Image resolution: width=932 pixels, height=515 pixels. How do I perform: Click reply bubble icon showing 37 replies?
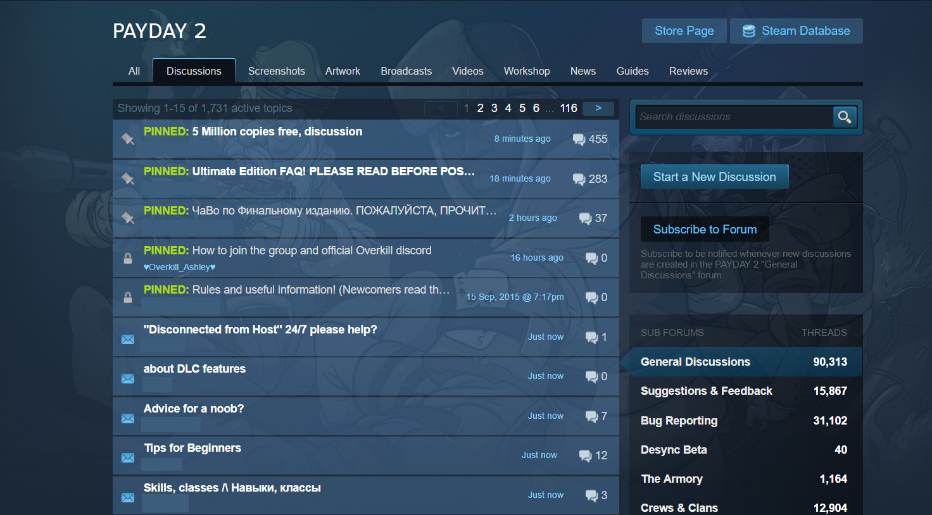click(x=586, y=218)
